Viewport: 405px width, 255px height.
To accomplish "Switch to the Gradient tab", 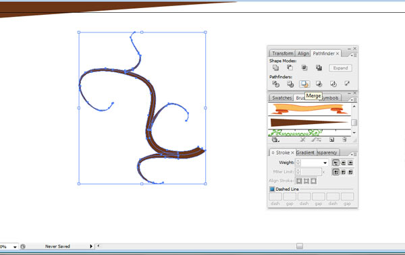I will click(305, 152).
